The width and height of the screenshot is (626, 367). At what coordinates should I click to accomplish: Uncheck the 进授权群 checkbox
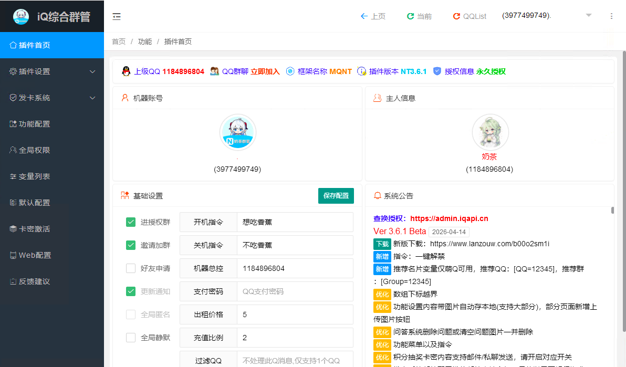(x=131, y=222)
